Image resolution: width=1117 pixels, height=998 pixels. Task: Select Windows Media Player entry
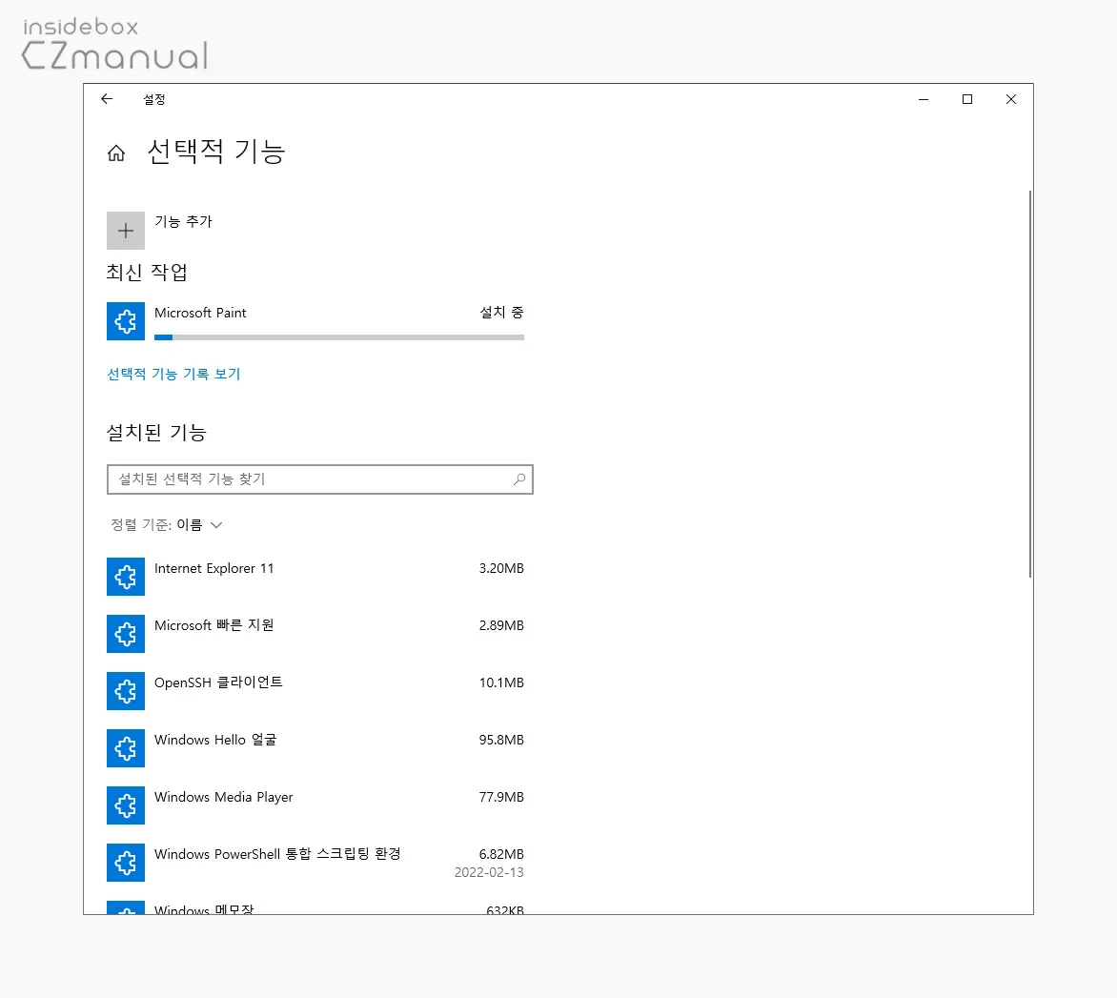point(224,797)
